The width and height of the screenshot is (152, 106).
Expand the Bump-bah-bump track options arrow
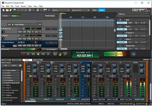(40, 46)
